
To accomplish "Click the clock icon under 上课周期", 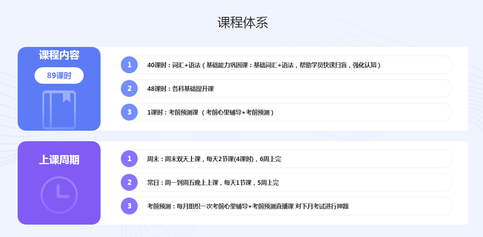I will 59,195.
